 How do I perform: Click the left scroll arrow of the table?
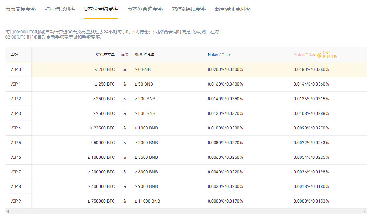(8, 212)
